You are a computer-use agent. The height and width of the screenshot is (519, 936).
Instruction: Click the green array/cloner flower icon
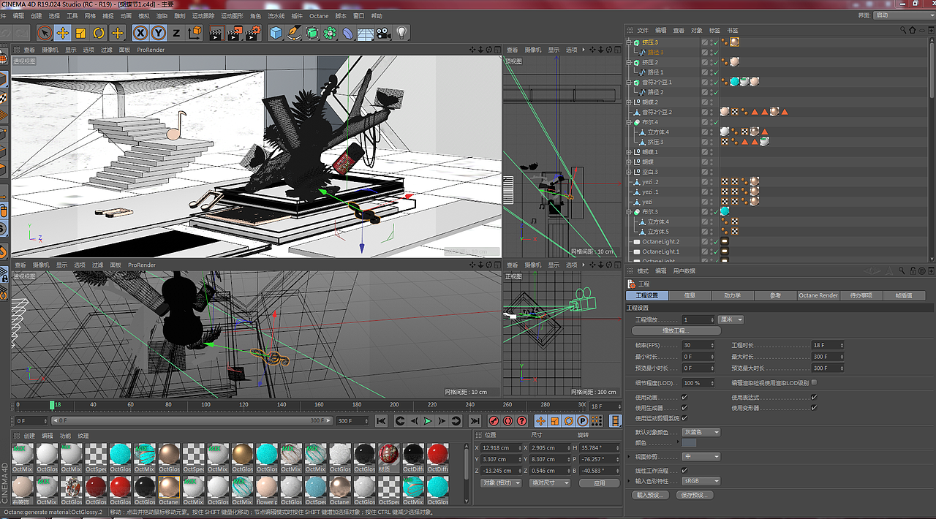[x=331, y=33]
